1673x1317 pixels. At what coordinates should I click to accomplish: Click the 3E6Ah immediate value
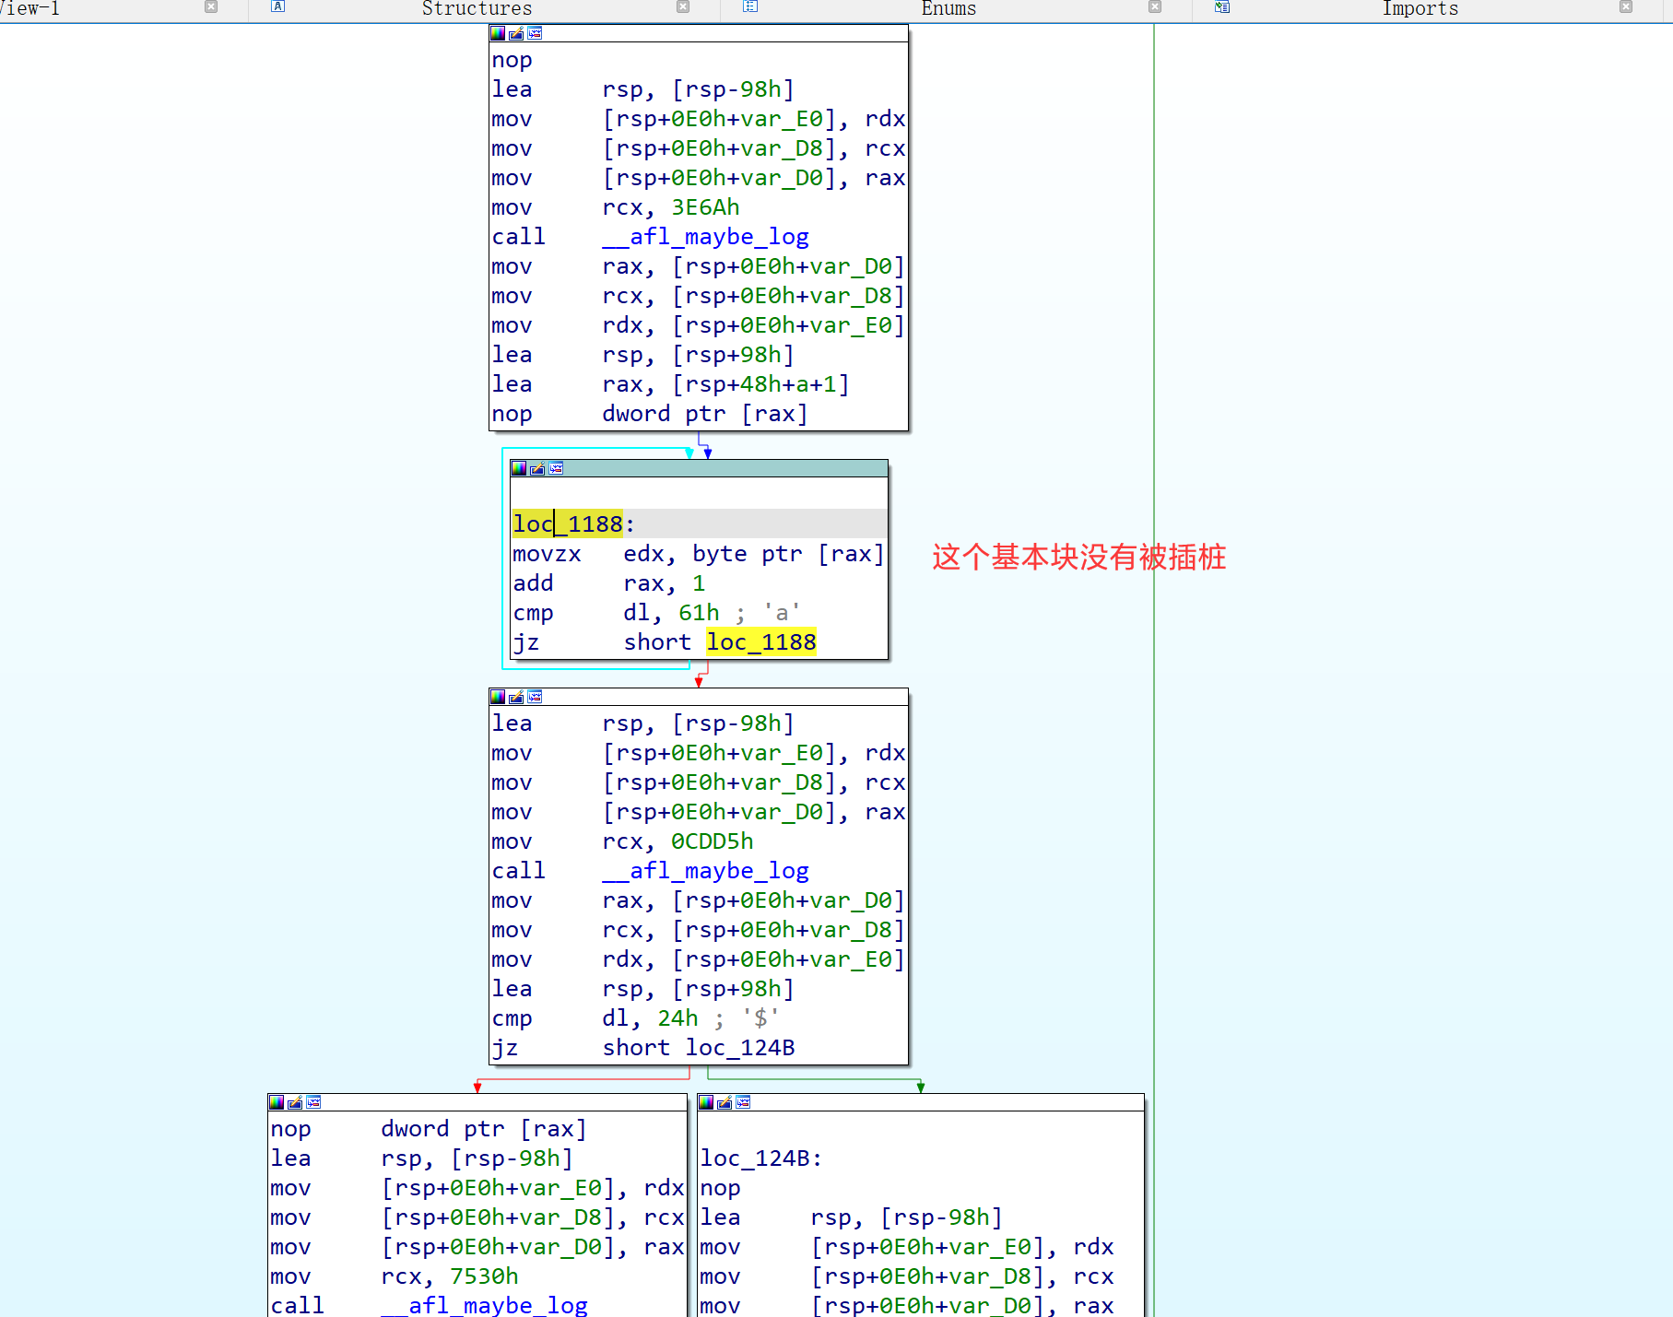coord(705,207)
